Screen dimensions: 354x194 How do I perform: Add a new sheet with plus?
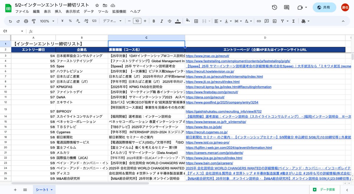[x=15, y=190]
